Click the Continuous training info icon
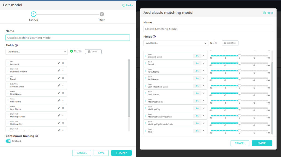Viewport: 281px width, 157px height. coord(36,136)
